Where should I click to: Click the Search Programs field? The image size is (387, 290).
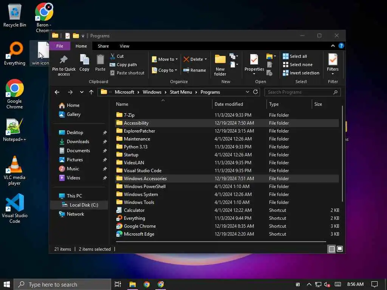(303, 92)
